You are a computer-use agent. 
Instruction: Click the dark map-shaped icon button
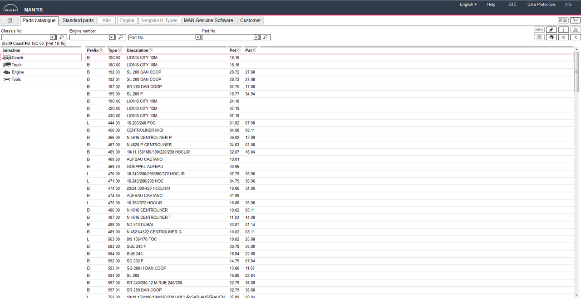tap(551, 37)
